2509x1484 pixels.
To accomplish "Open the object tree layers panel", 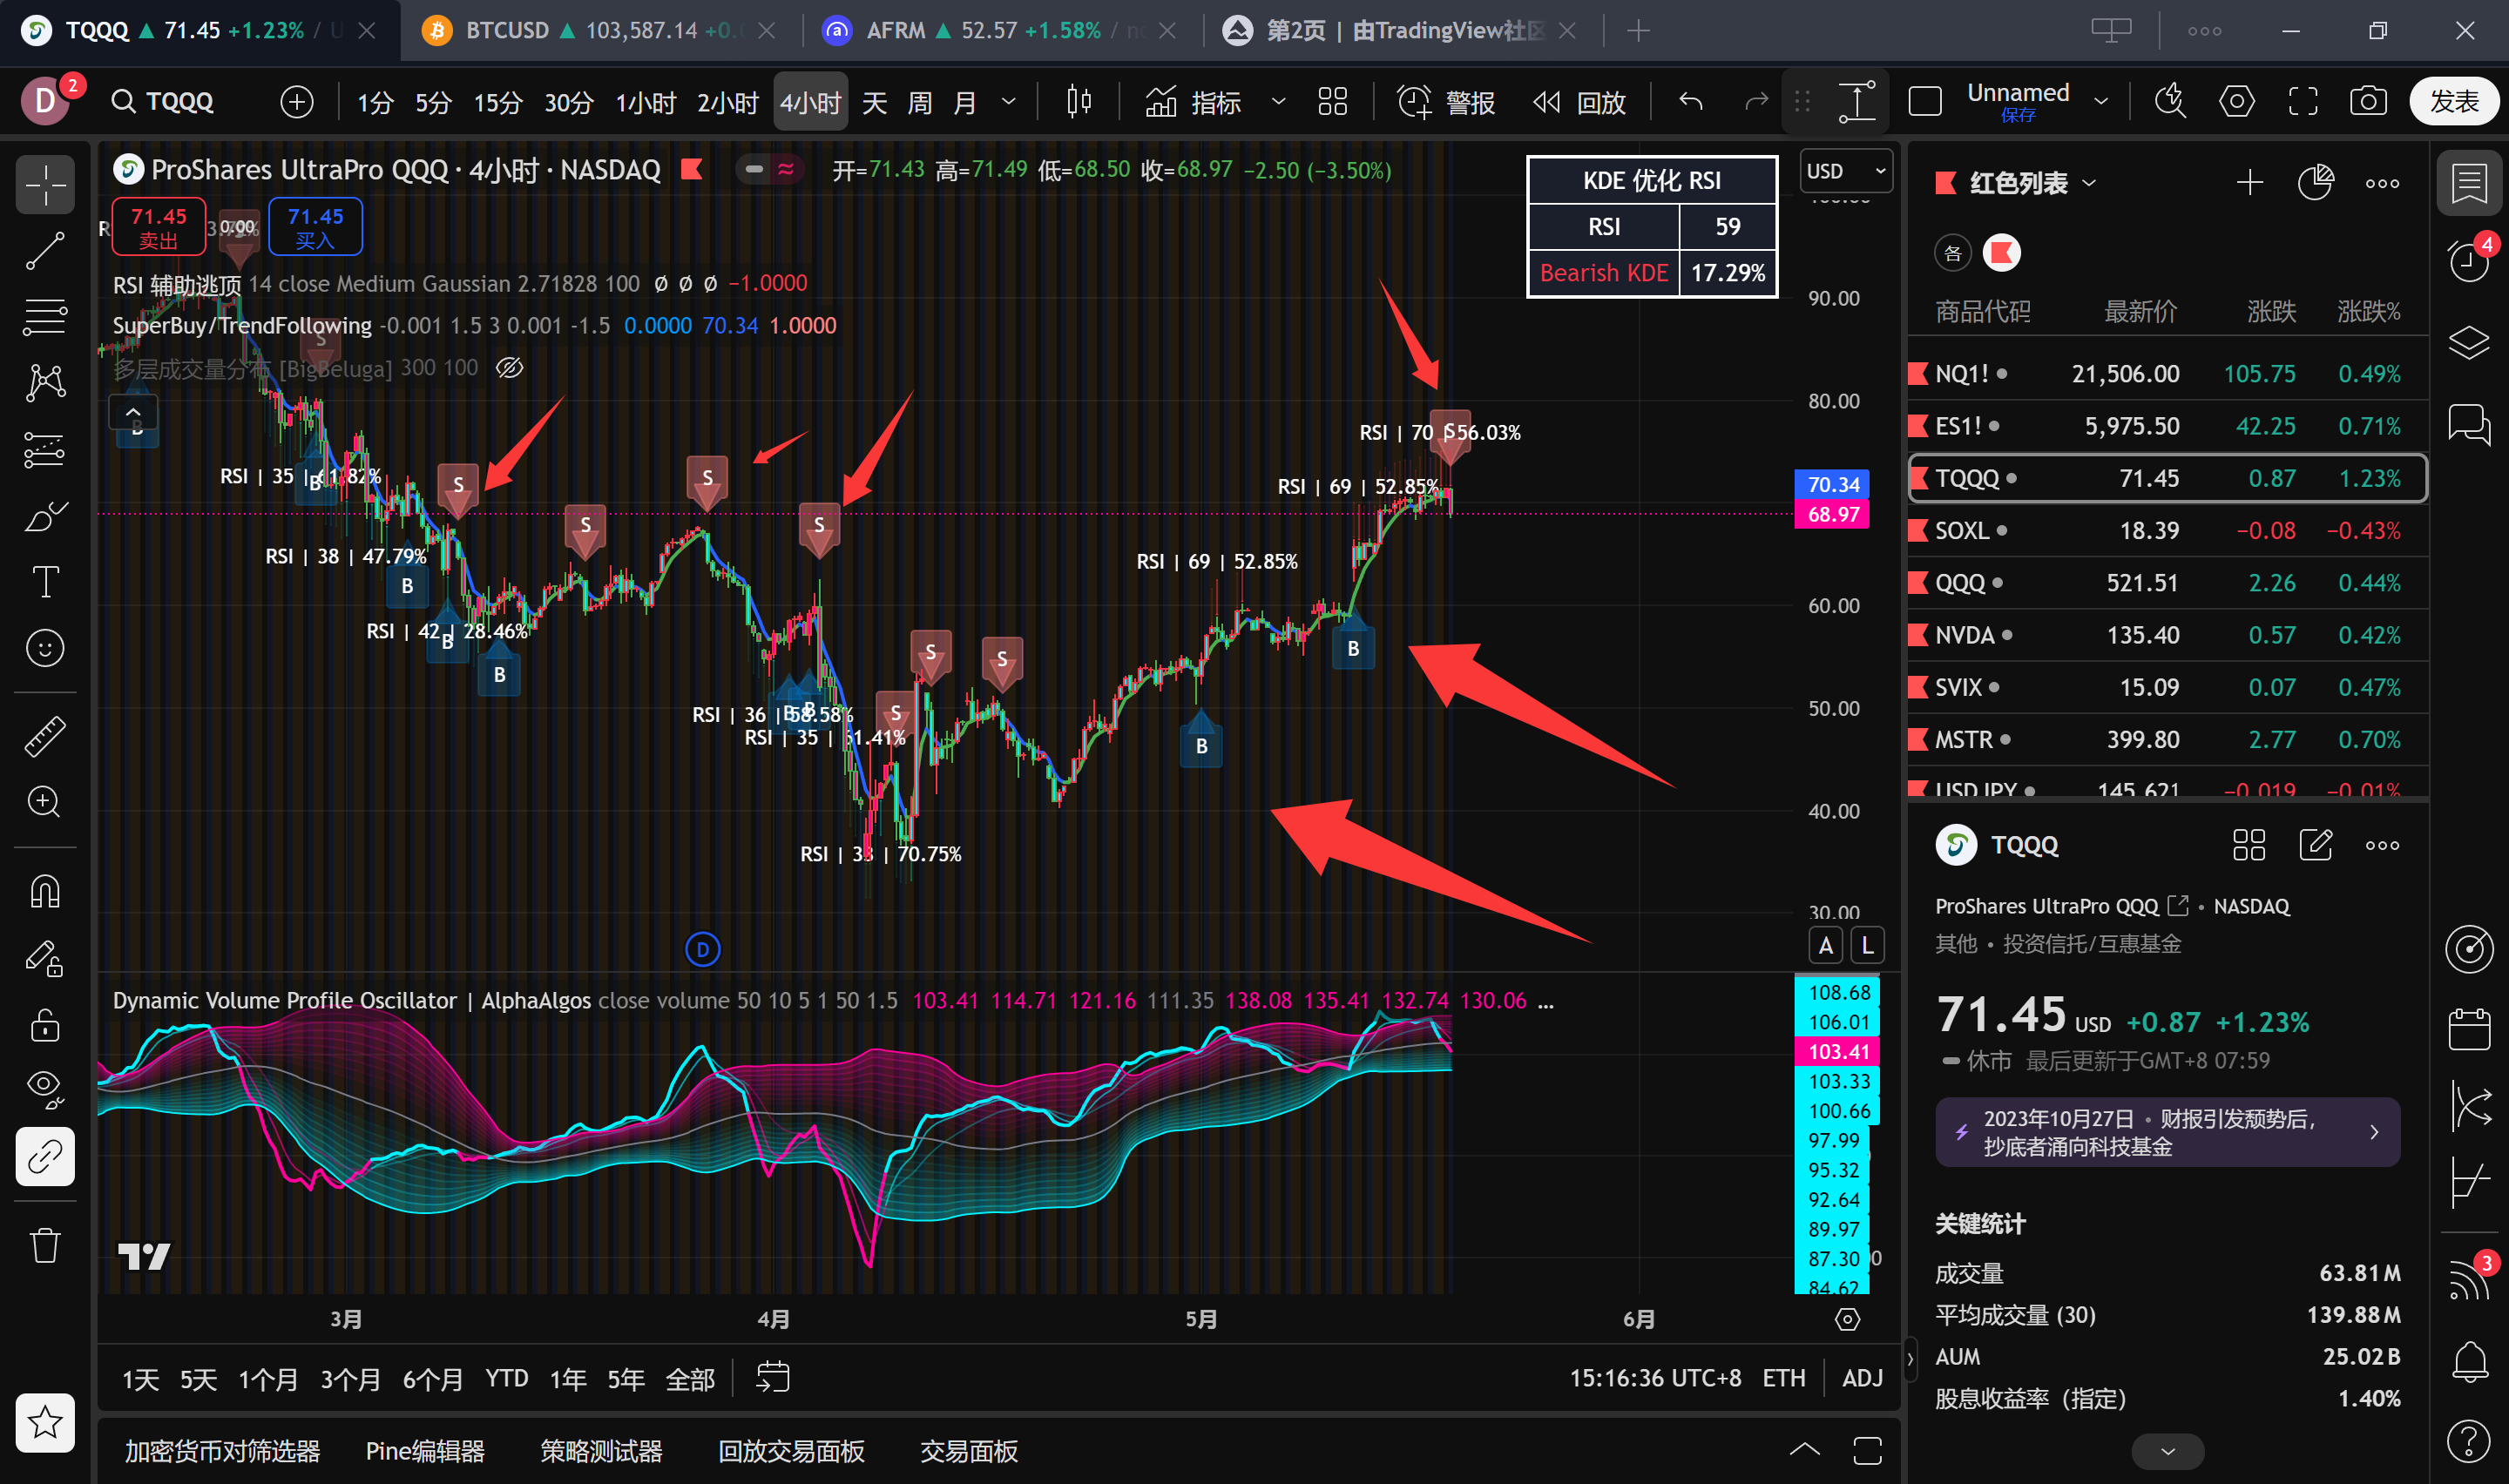I will click(x=2469, y=343).
